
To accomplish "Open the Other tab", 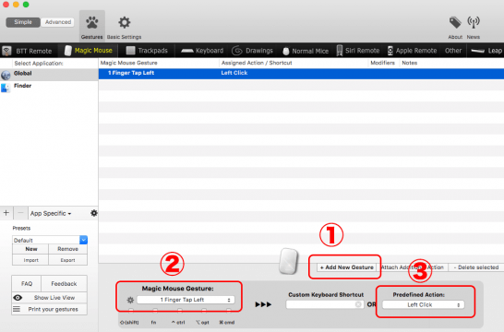I will [453, 51].
